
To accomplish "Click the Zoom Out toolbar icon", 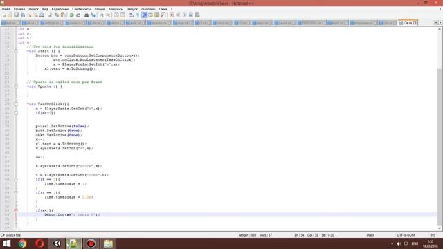I will pyautogui.click(x=108, y=15).
